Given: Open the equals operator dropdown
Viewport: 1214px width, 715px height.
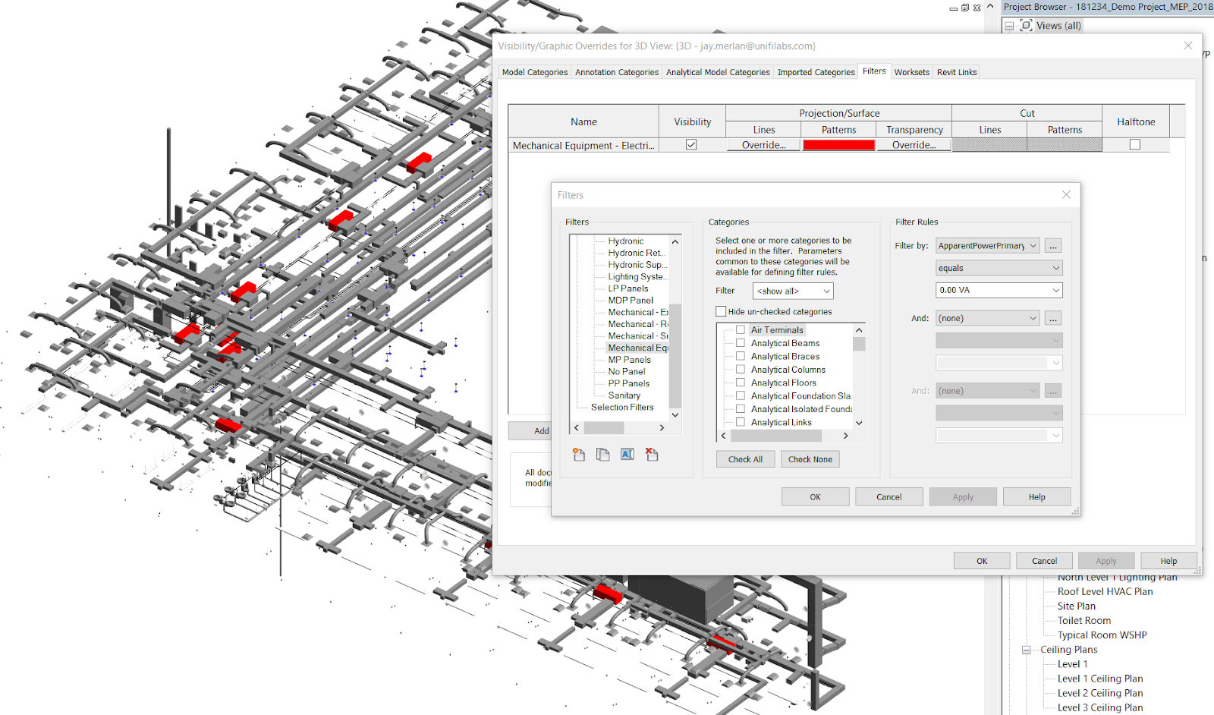Looking at the screenshot, I should tap(999, 268).
